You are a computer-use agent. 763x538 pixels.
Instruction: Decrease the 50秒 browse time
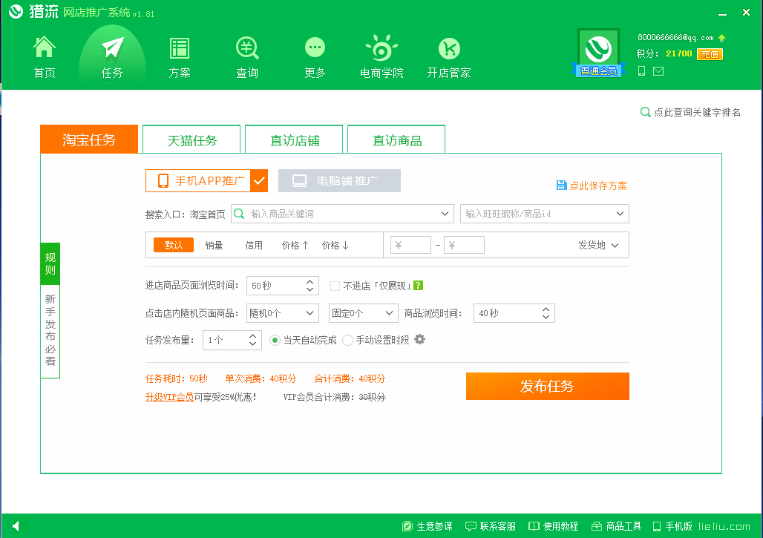(x=310, y=290)
